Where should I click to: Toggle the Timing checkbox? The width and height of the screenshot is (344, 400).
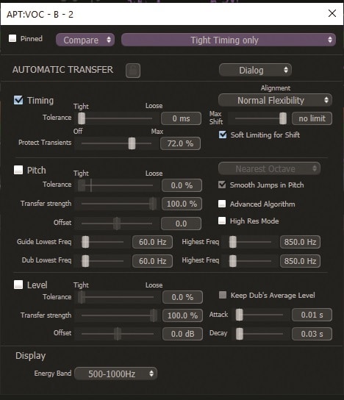pos(18,100)
